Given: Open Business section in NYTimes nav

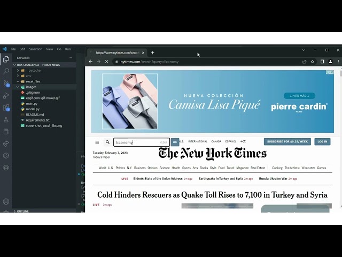Looking at the screenshot, I should 139,168.
